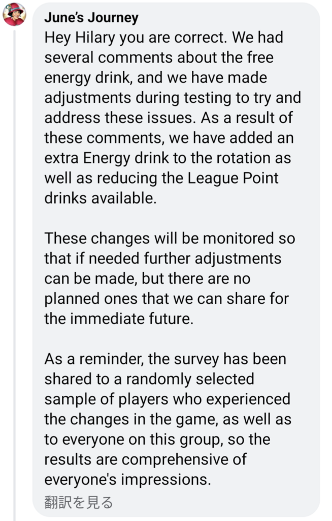The width and height of the screenshot is (332, 521).
Task: Tap the paragraph beginning 'These changes will be monitored'
Action: pyautogui.click(x=170, y=278)
